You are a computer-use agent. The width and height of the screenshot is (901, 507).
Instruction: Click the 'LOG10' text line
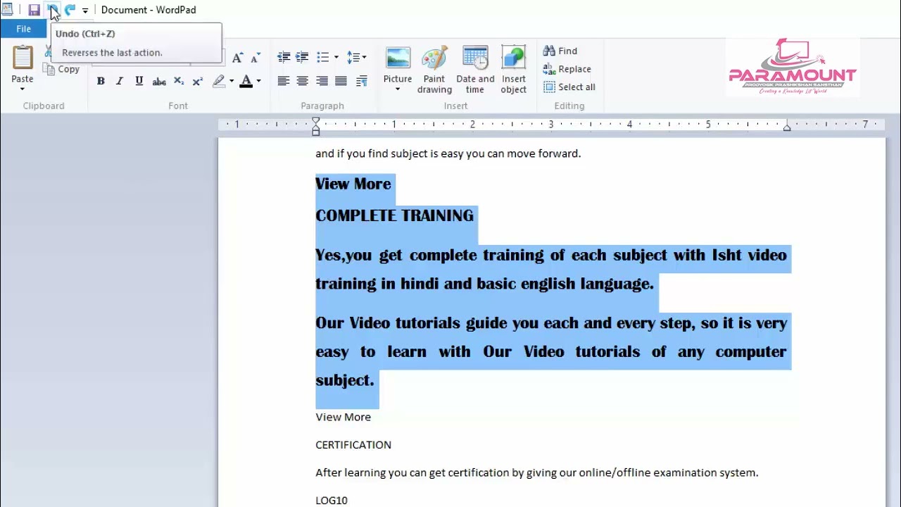(x=332, y=500)
